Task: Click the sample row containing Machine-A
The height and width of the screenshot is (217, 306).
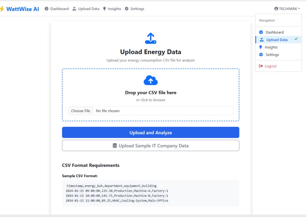Action: pos(117,191)
